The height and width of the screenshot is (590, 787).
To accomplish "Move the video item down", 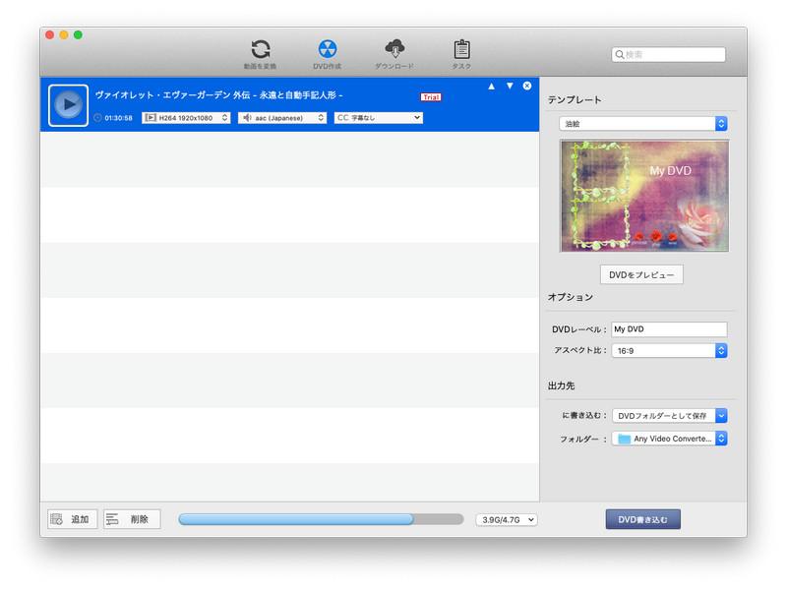I will tap(510, 86).
